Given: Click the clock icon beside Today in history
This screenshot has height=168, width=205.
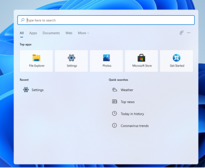Looking at the screenshot, I should click(x=115, y=113).
